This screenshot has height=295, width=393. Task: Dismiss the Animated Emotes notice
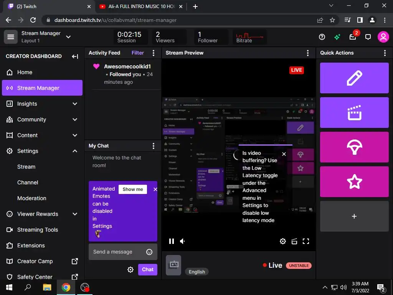[x=155, y=189]
